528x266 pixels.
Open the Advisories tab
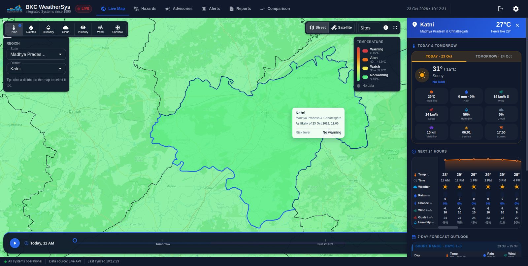179,9
